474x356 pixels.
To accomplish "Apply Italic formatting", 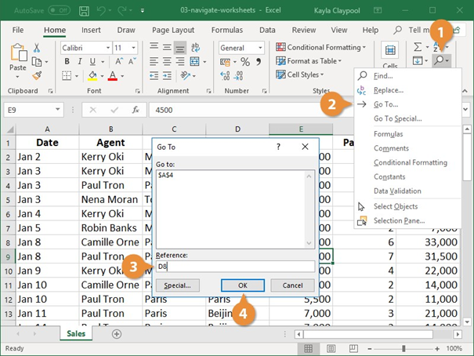I will point(80,62).
